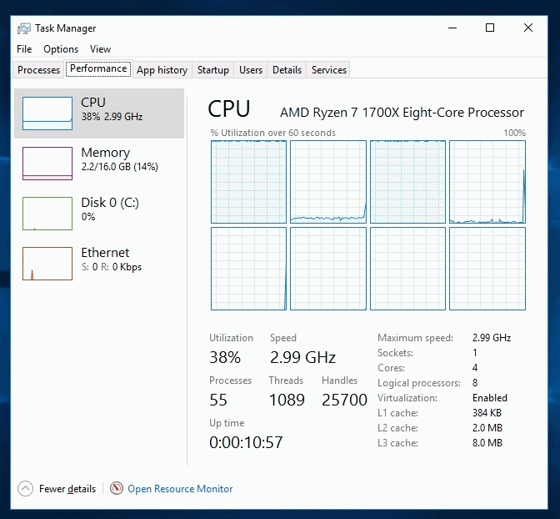Click the Logical processors label
The width and height of the screenshot is (560, 519).
tap(419, 383)
